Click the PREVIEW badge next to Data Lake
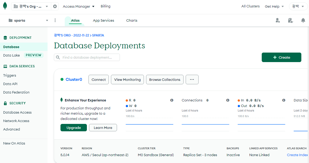The width and height of the screenshot is (309, 163). 34,55
